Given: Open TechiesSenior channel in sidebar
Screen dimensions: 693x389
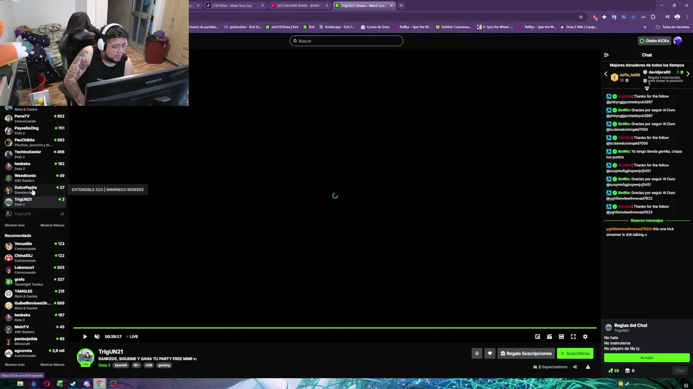Looking at the screenshot, I should tap(34, 154).
